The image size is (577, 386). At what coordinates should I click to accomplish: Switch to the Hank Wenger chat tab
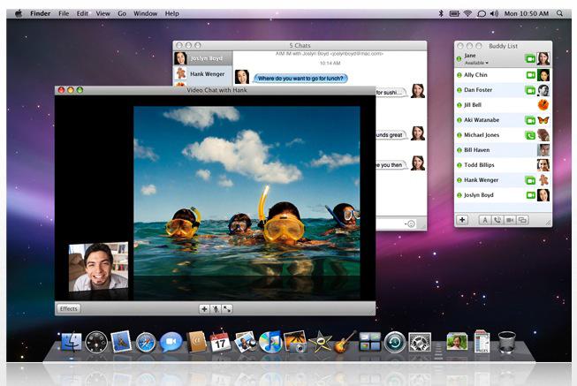202,73
